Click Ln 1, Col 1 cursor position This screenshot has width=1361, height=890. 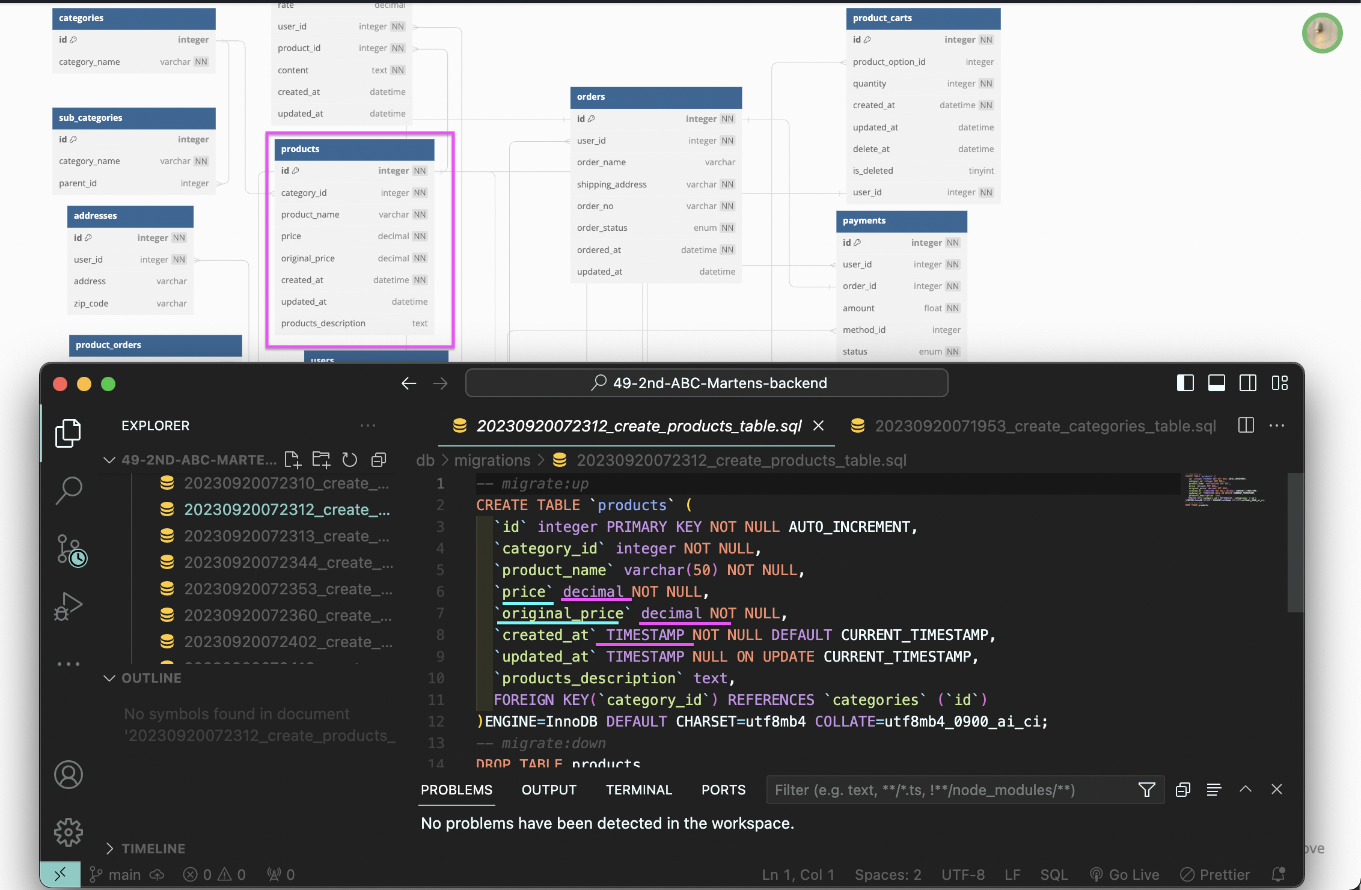click(x=798, y=874)
